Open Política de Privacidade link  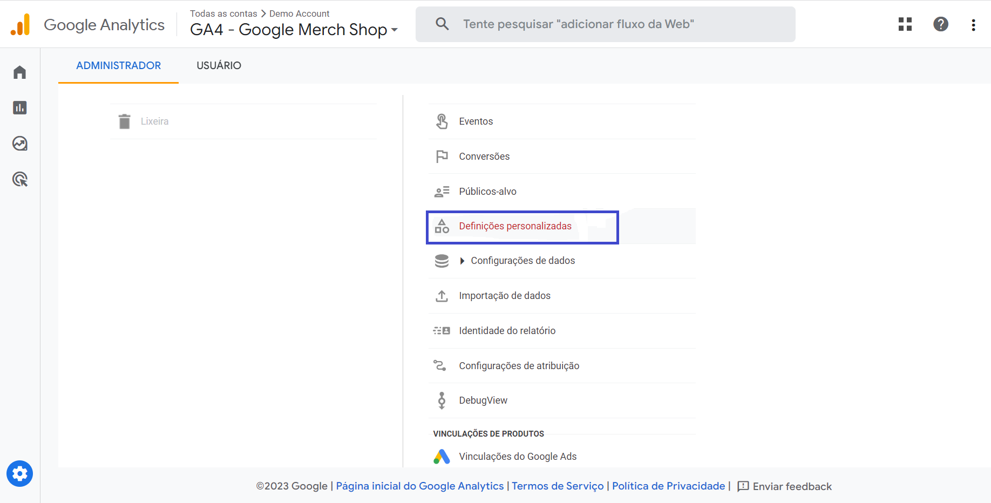coord(669,486)
